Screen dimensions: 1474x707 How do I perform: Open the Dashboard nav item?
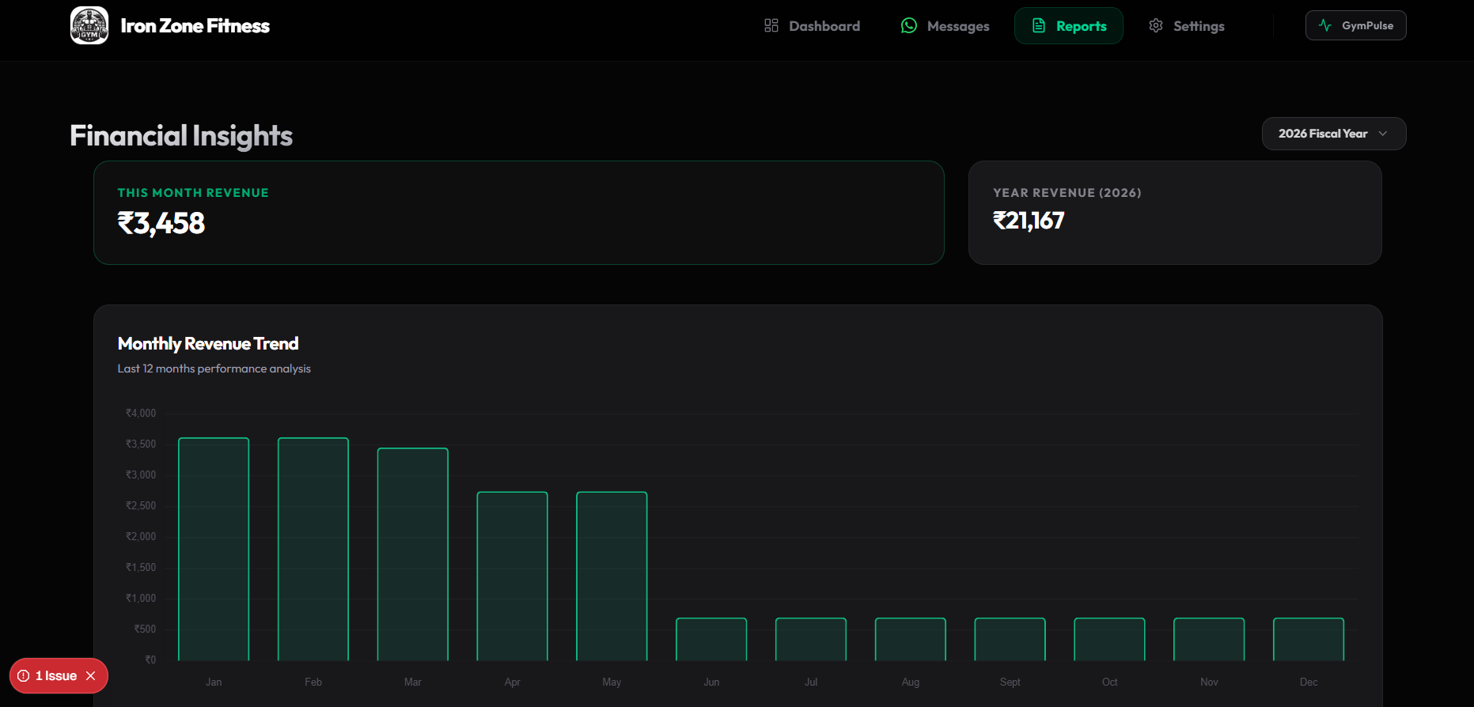(813, 26)
